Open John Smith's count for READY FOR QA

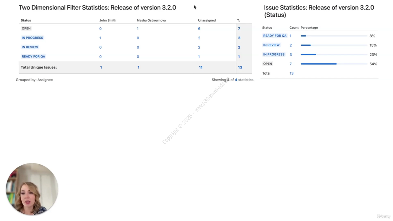point(100,57)
